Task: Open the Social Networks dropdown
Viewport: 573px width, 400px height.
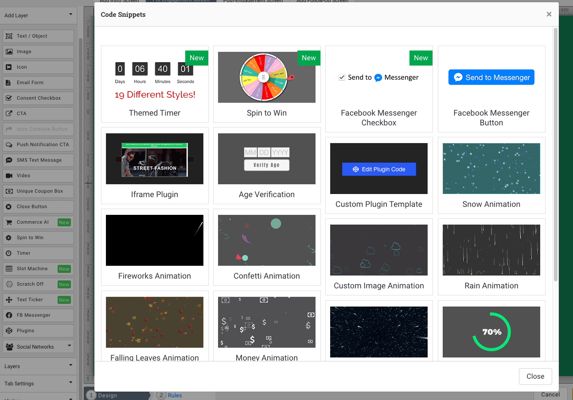Action: pos(38,346)
